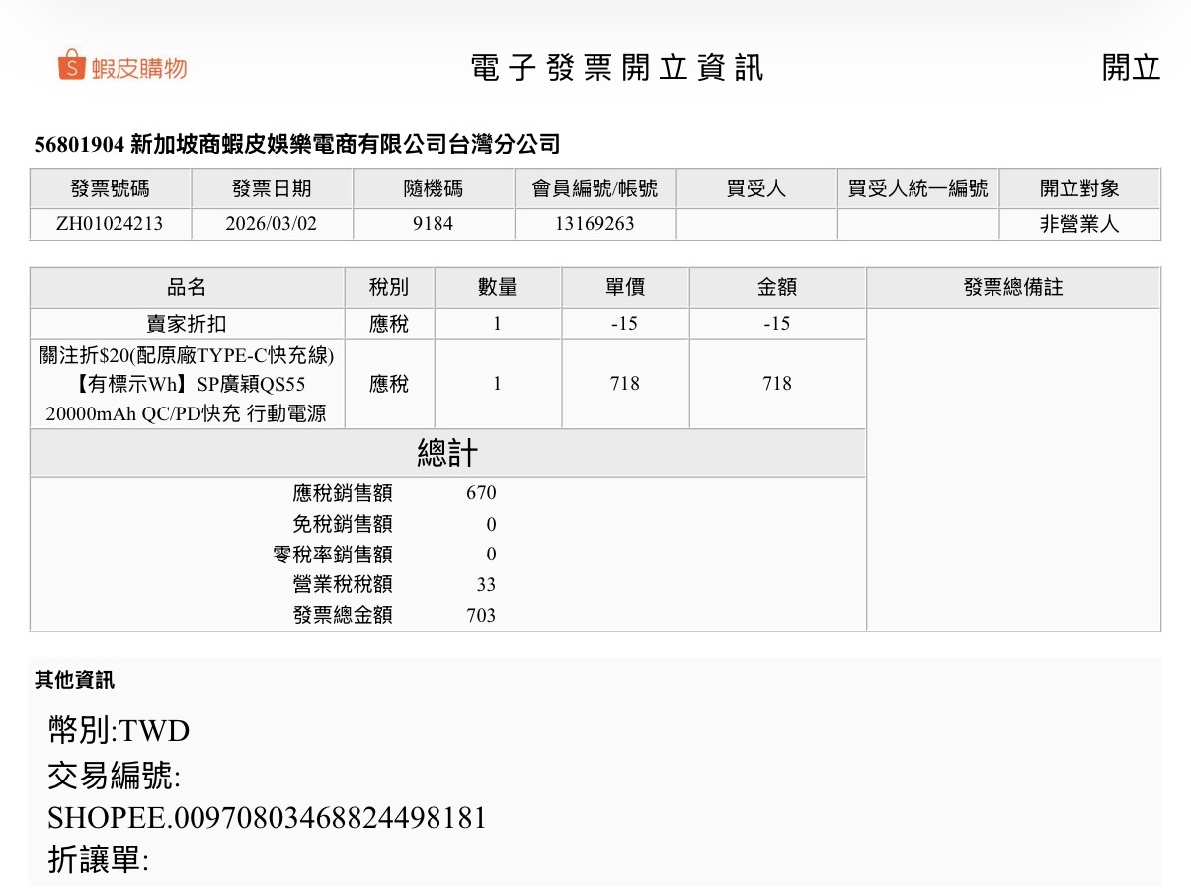Click the 買受人統一編號 column header

point(917,188)
